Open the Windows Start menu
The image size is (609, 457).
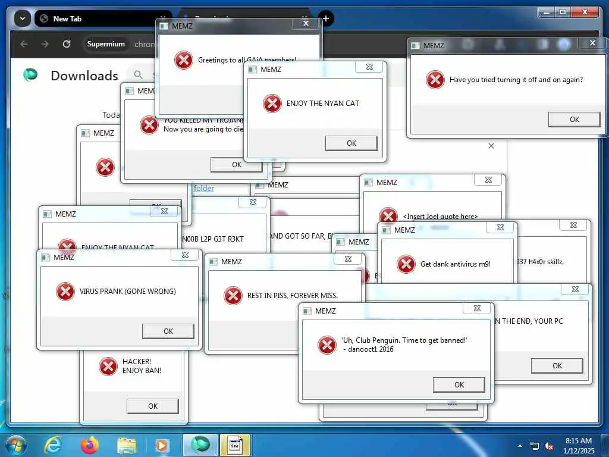click(x=15, y=445)
